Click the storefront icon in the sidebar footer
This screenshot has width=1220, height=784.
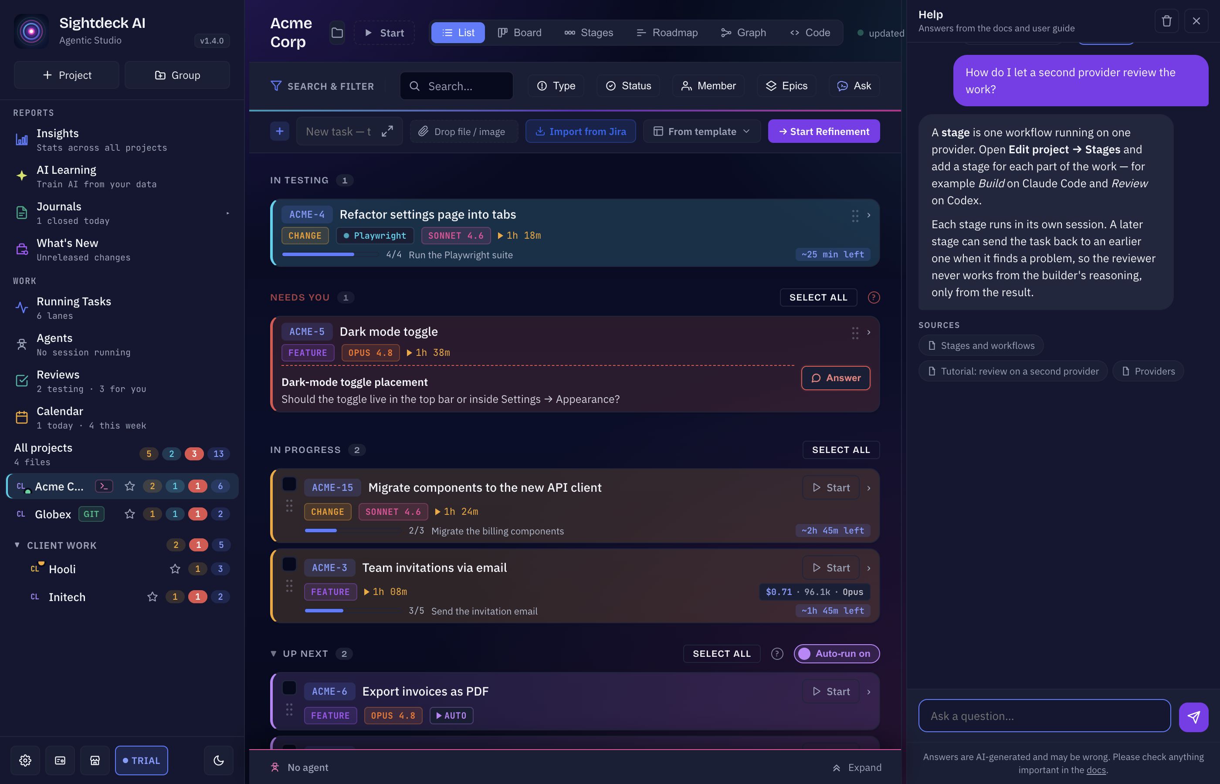click(x=95, y=760)
